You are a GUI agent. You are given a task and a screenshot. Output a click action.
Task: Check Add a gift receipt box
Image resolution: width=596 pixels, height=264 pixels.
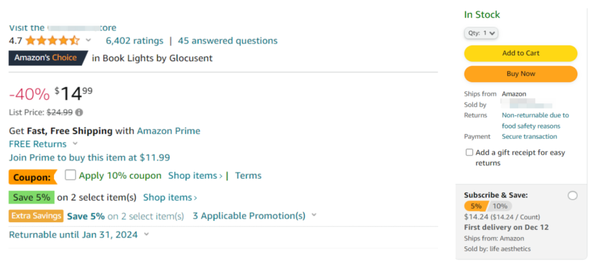click(x=470, y=152)
